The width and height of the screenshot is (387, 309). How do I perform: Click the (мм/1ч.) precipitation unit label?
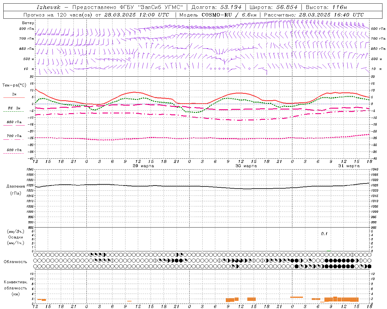[x=16, y=243]
